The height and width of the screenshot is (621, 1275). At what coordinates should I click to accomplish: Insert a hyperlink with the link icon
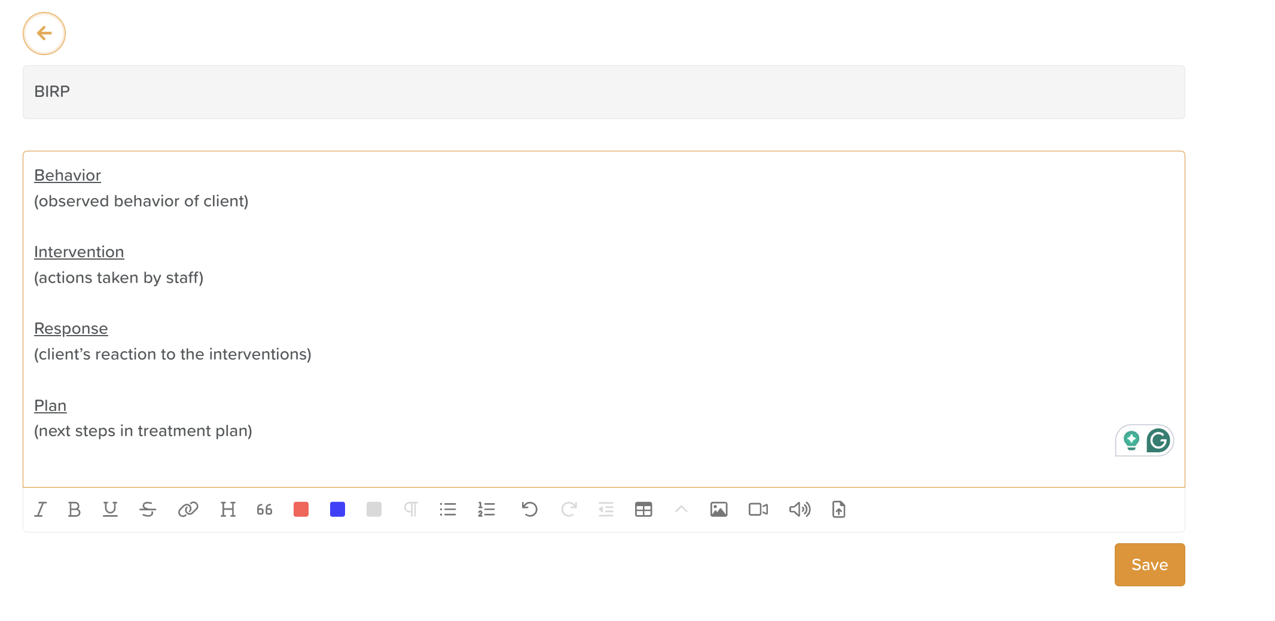(x=188, y=510)
